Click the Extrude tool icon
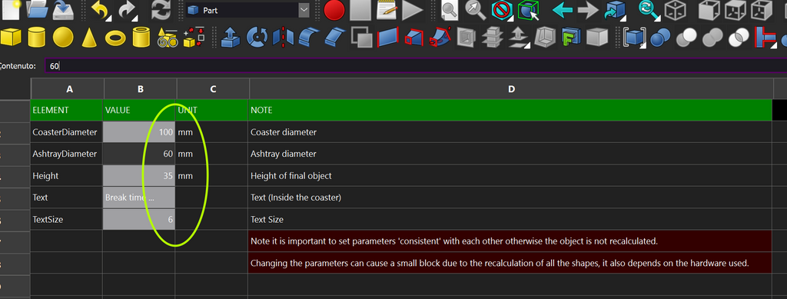The width and height of the screenshot is (787, 299). click(231, 38)
